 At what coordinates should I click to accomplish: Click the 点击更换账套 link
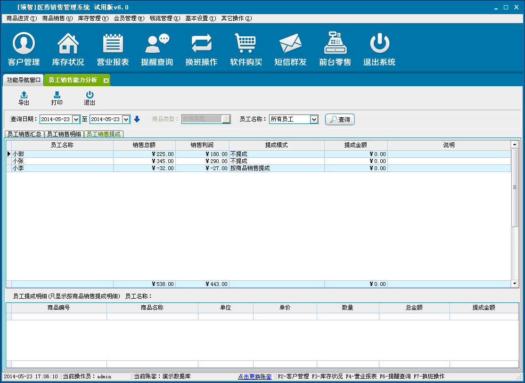pyautogui.click(x=254, y=377)
